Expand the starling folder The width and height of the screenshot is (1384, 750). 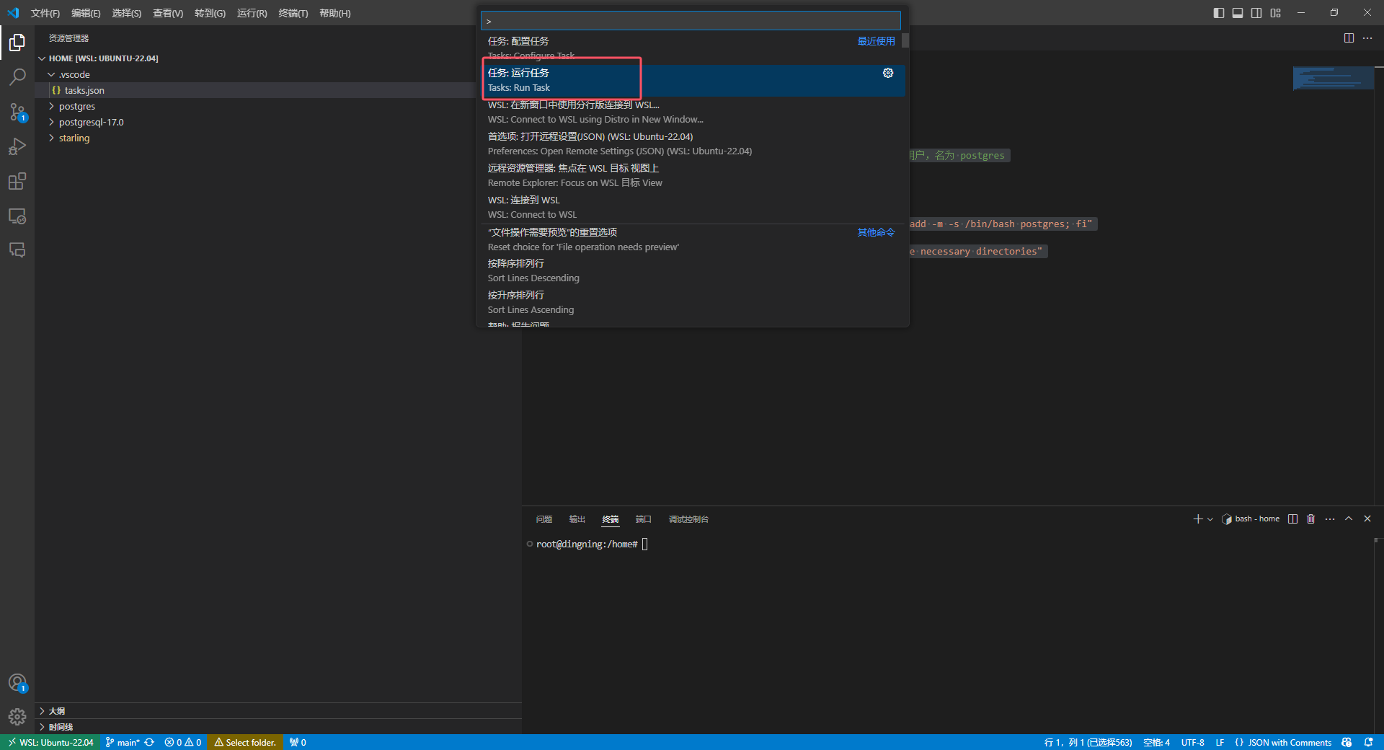[74, 138]
